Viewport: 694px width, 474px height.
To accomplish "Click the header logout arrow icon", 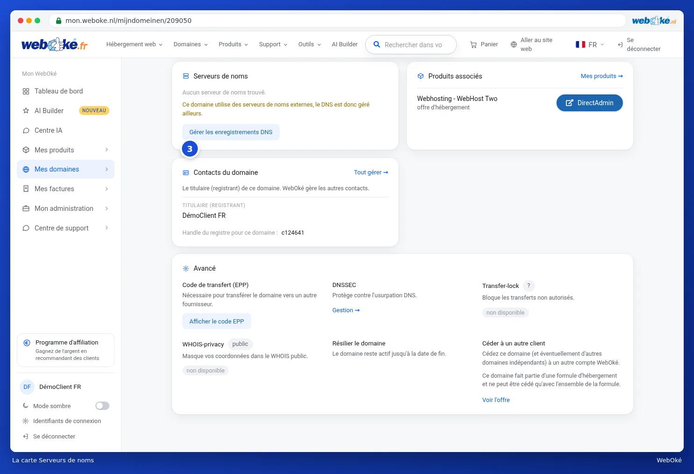I will pos(620,44).
